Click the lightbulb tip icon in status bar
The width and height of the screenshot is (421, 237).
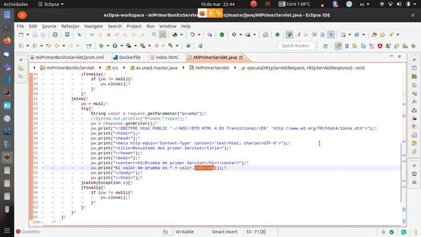click(x=416, y=232)
